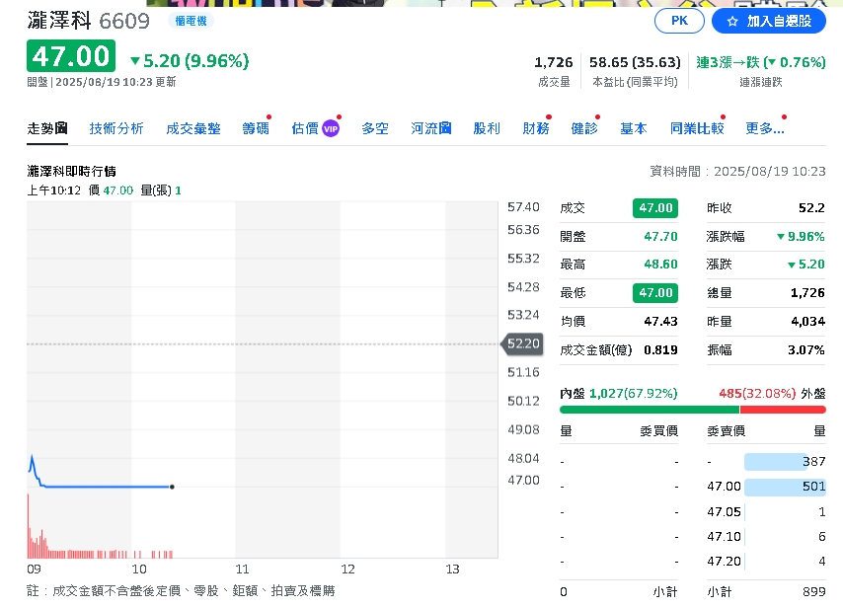Switch to the 股利 dividend tab
This screenshot has width=843, height=608.
coord(486,127)
